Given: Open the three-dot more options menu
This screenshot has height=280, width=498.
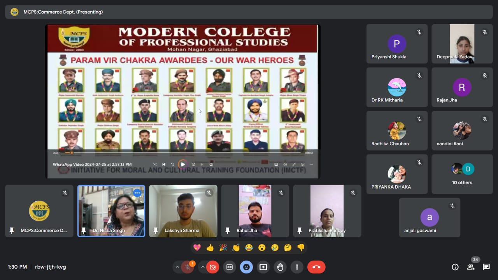Looking at the screenshot, I should click(x=296, y=267).
